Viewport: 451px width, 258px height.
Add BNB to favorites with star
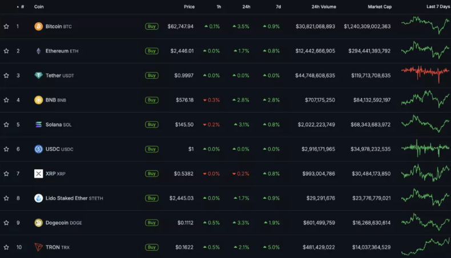(6, 100)
